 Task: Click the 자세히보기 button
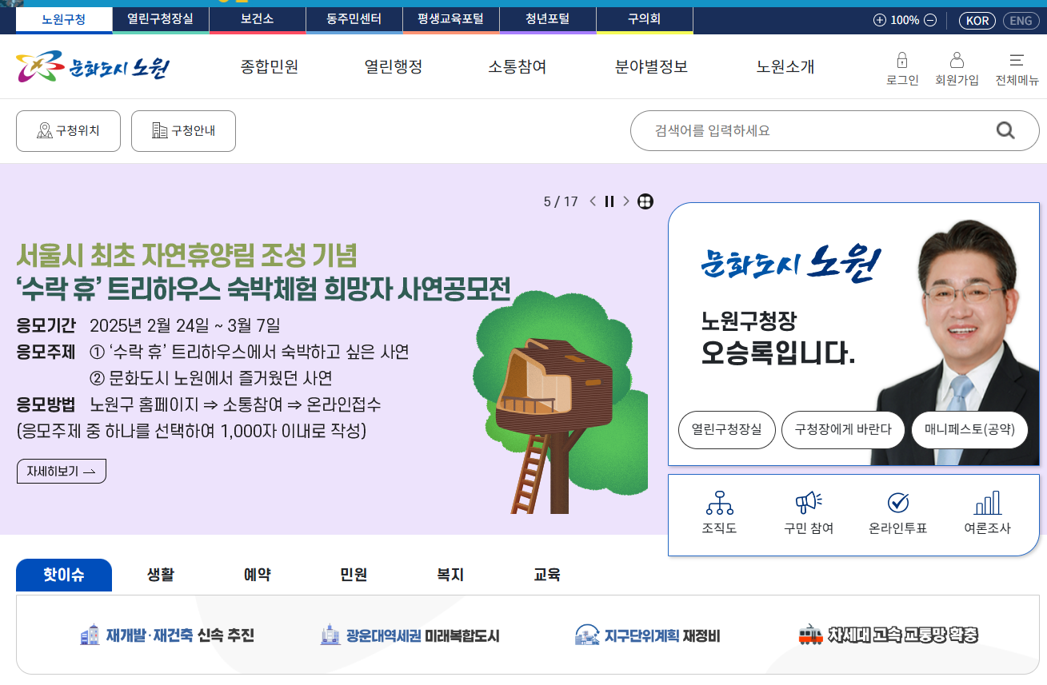(x=61, y=471)
